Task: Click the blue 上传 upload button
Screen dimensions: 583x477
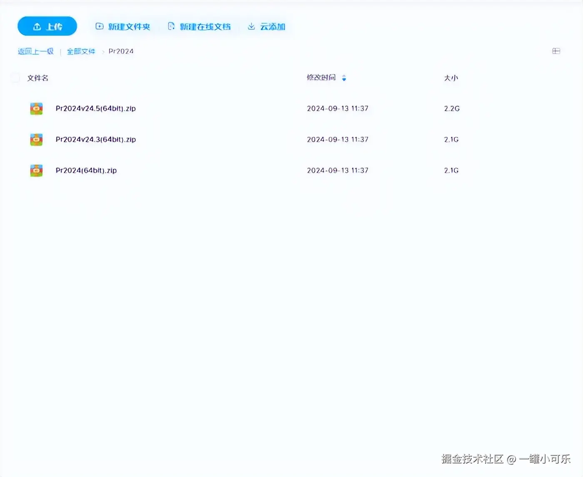Action: (x=47, y=26)
